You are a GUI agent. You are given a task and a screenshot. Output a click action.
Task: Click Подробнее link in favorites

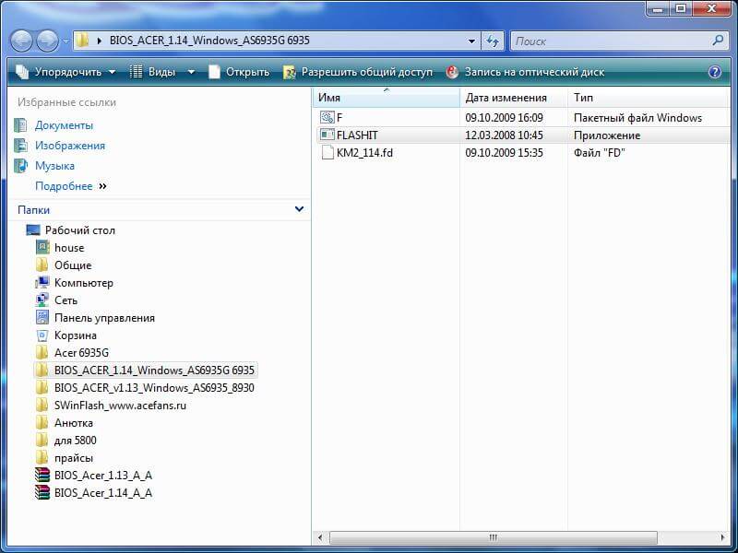pos(64,186)
